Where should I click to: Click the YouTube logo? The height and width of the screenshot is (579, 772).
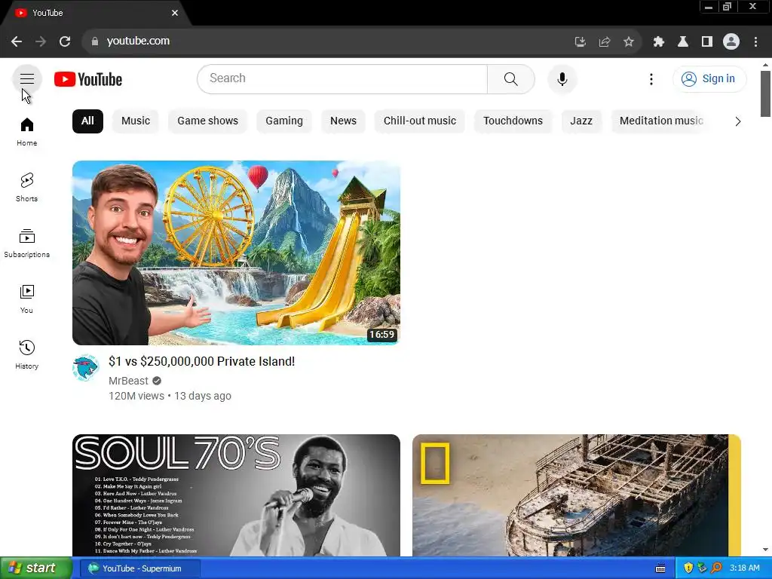[x=88, y=79]
